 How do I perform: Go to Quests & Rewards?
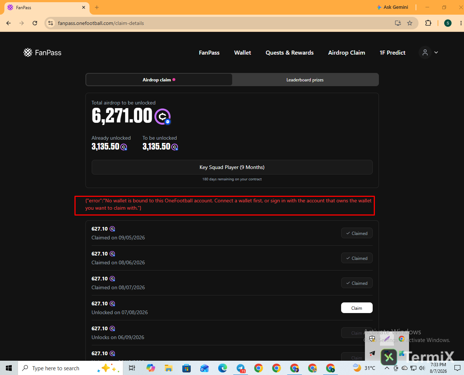289,53
